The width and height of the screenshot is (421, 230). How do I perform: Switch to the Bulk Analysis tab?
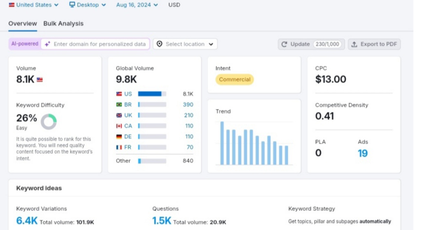click(63, 24)
